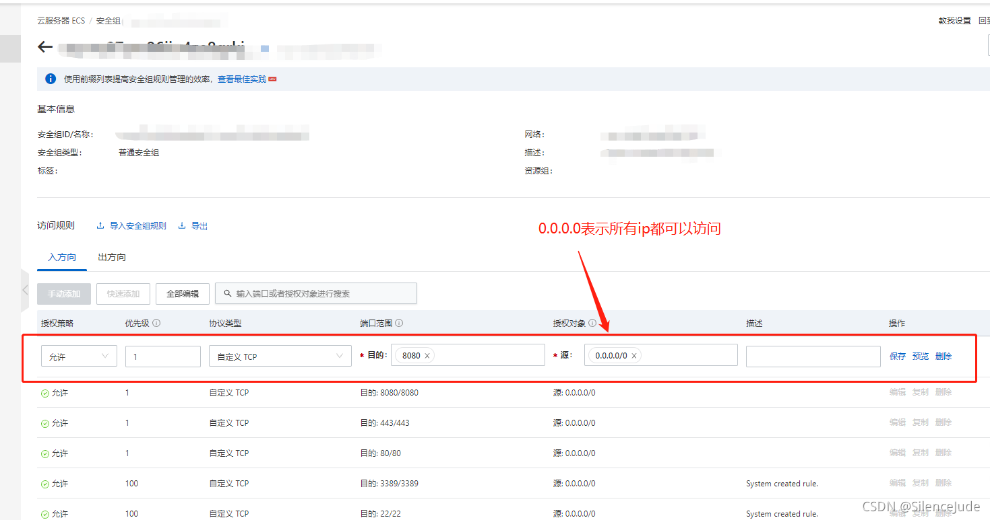Click the priority column info icon

156,323
